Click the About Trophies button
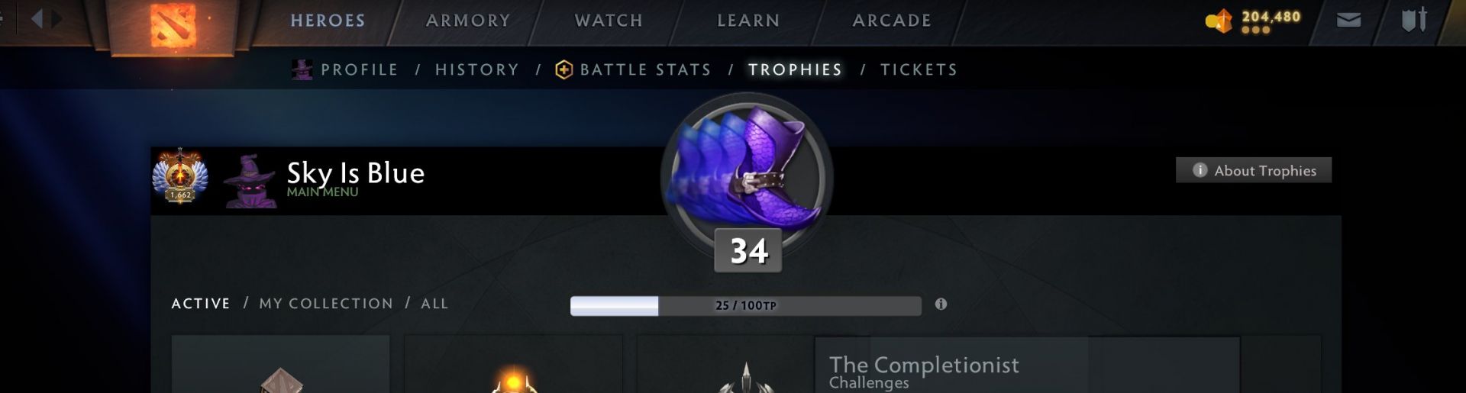1466x393 pixels. coord(1253,170)
